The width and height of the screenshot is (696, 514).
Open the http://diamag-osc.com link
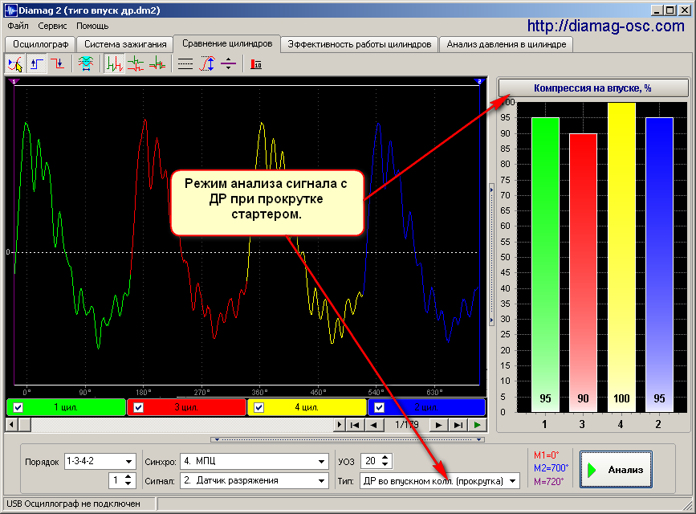[x=606, y=26]
